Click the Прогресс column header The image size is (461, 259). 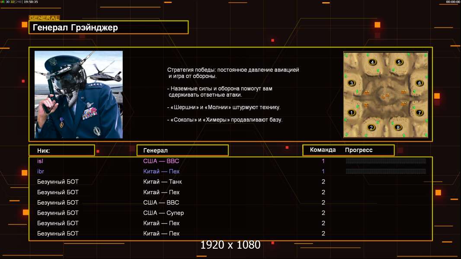point(359,150)
